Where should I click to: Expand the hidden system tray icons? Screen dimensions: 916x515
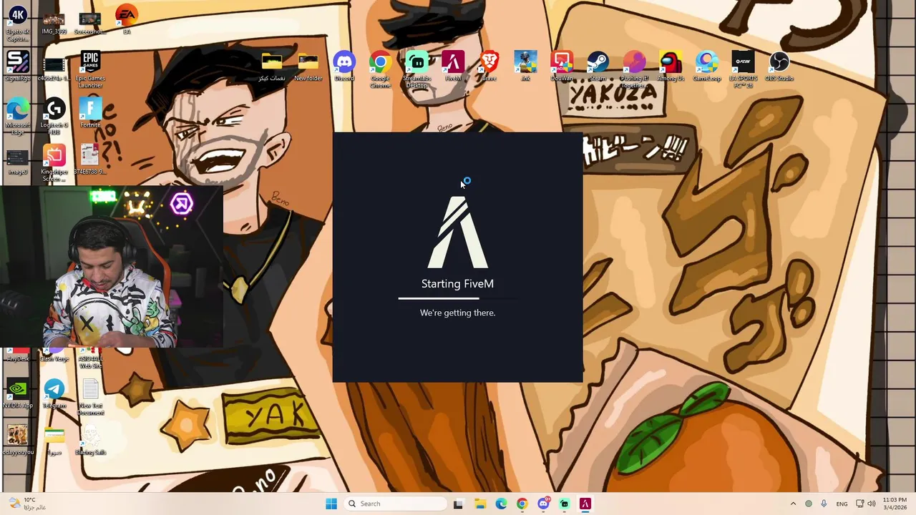(793, 504)
